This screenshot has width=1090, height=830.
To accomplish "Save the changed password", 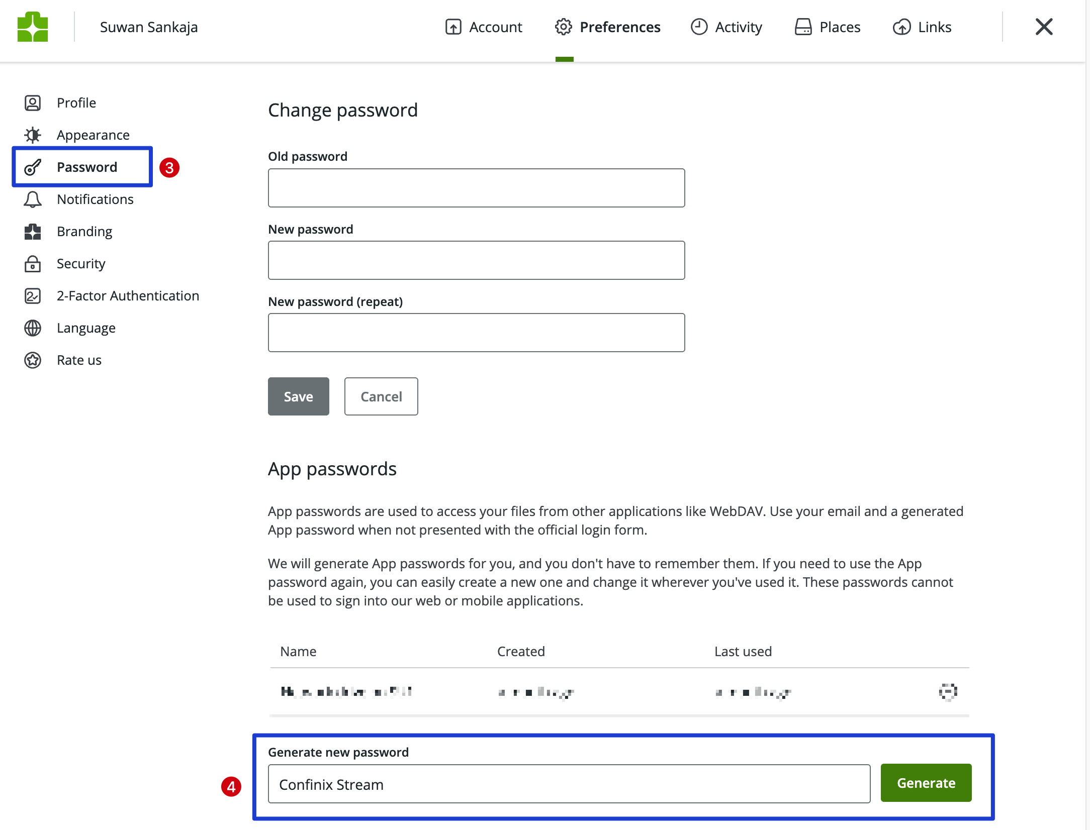I will click(x=298, y=396).
